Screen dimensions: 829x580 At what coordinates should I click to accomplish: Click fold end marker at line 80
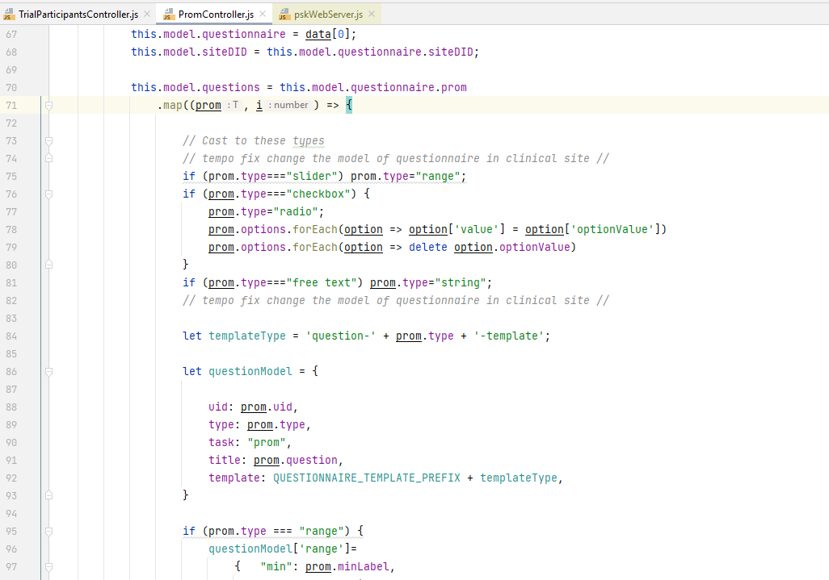pyautogui.click(x=48, y=265)
